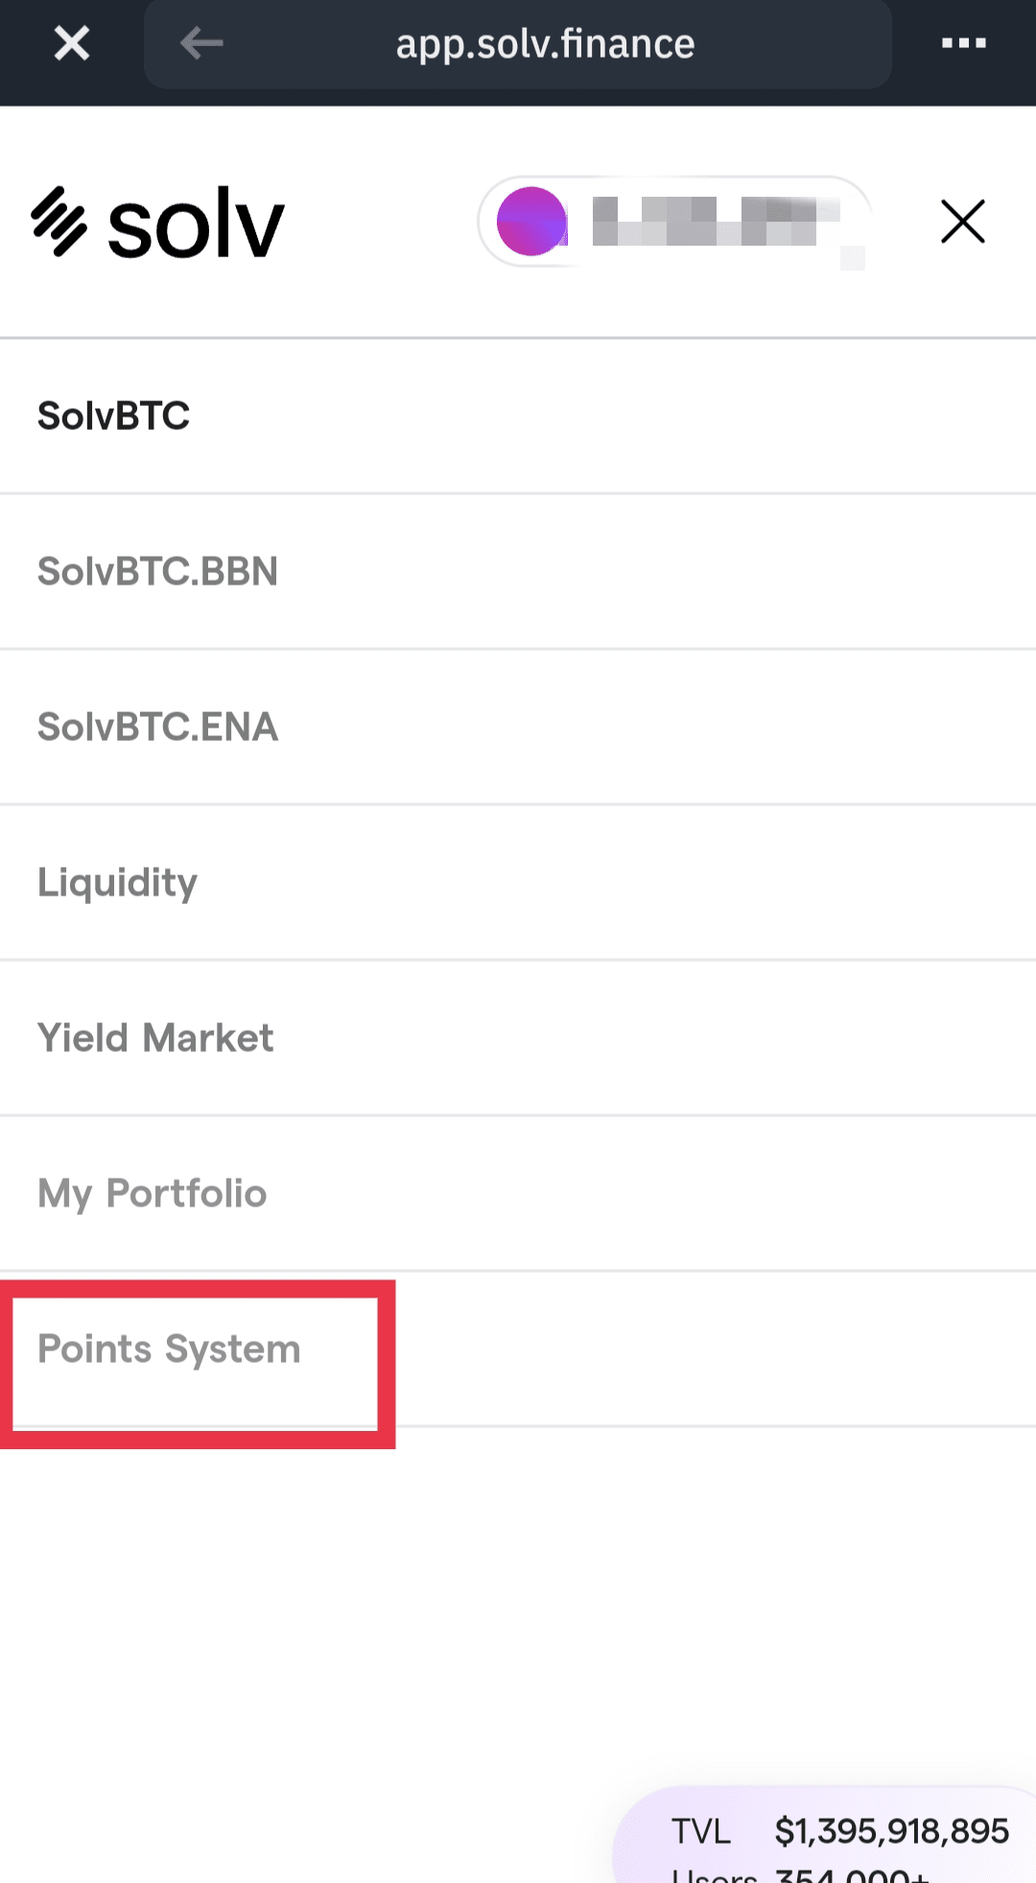The image size is (1036, 1883).
Task: Go back using the browser arrow
Action: click(201, 43)
